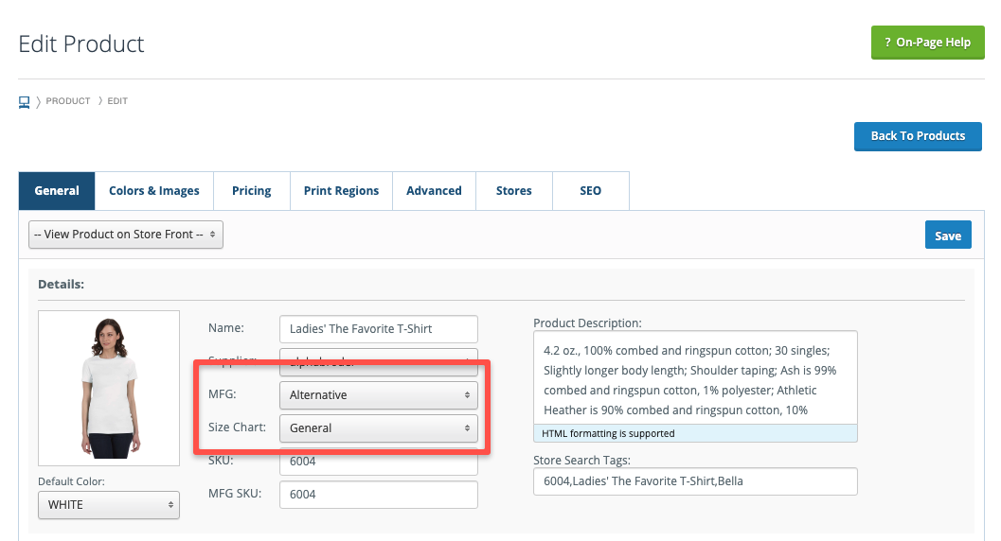The image size is (1001, 541).
Task: Select the Print Regions tab
Action: (x=341, y=190)
